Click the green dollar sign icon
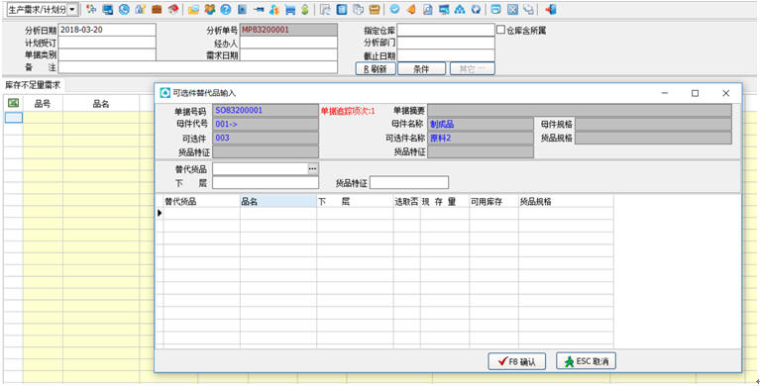Viewport: 760px width, 386px height. [x=305, y=9]
